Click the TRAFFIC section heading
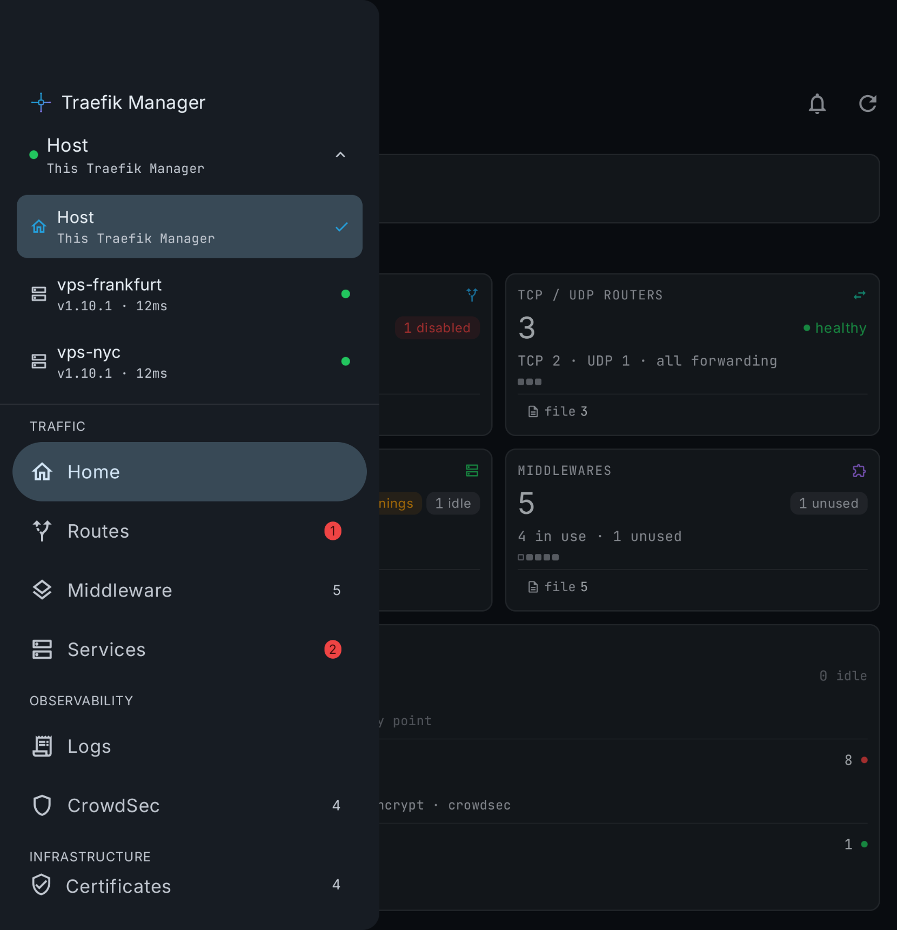 (x=57, y=426)
